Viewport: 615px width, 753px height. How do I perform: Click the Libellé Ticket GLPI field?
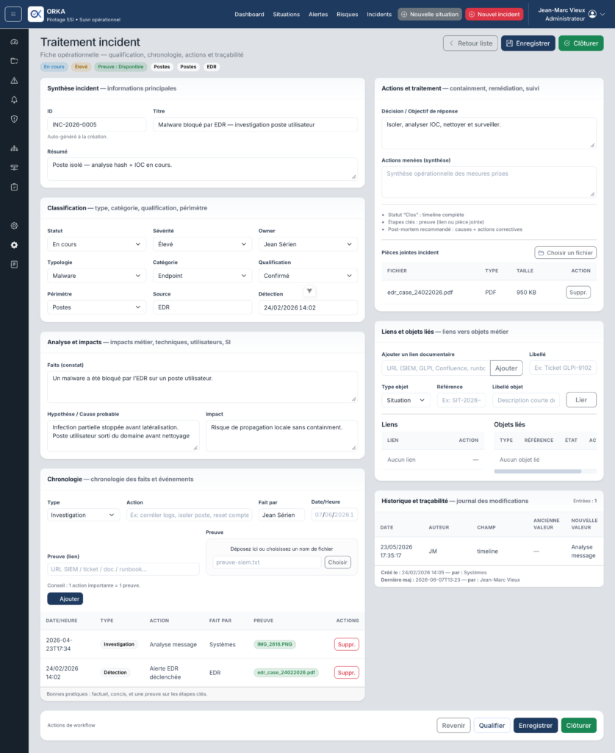[562, 368]
